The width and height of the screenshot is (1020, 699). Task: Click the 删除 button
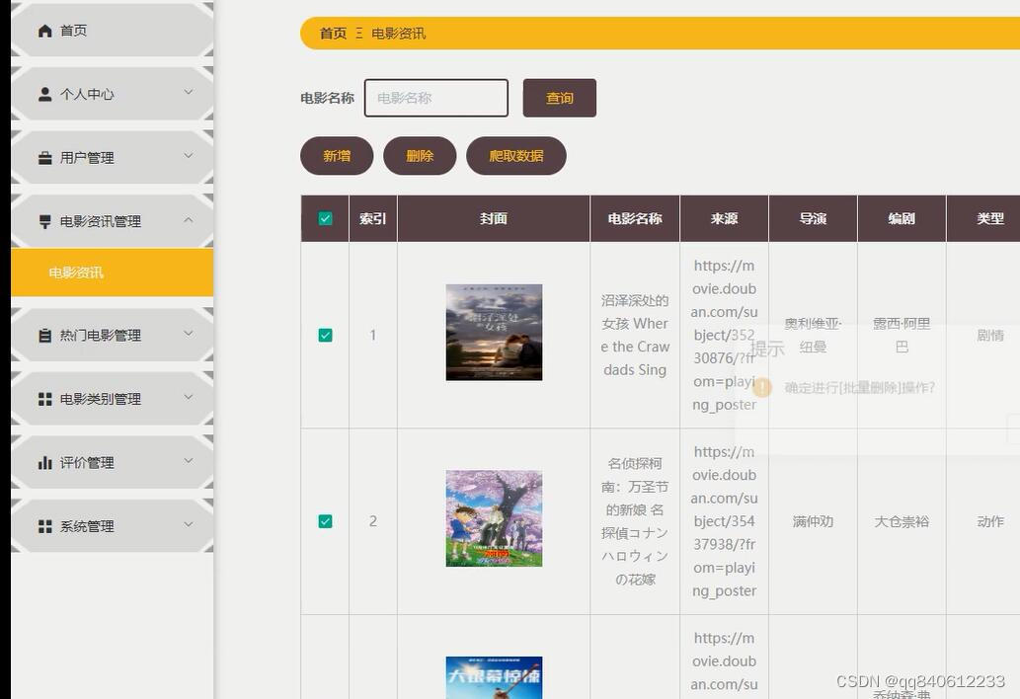pos(420,156)
